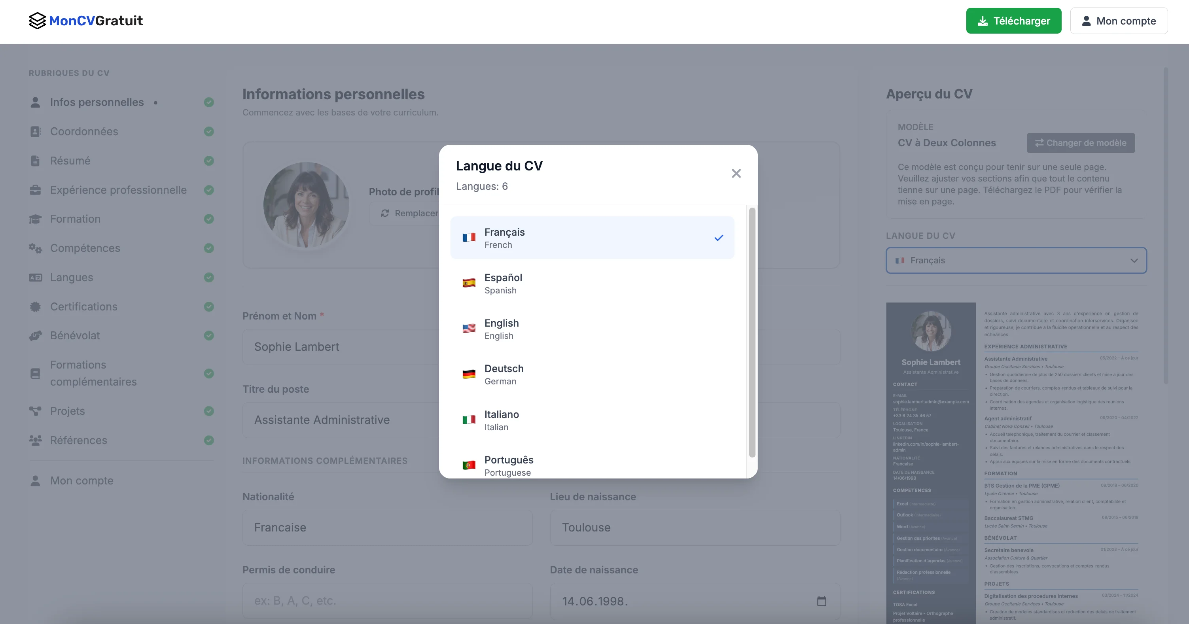This screenshot has width=1189, height=624.
Task: Open the date de naissance calendar icon
Action: (x=821, y=601)
